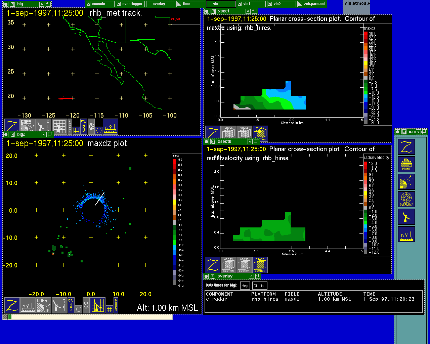Click the Help button in overlay window

pyautogui.click(x=245, y=286)
